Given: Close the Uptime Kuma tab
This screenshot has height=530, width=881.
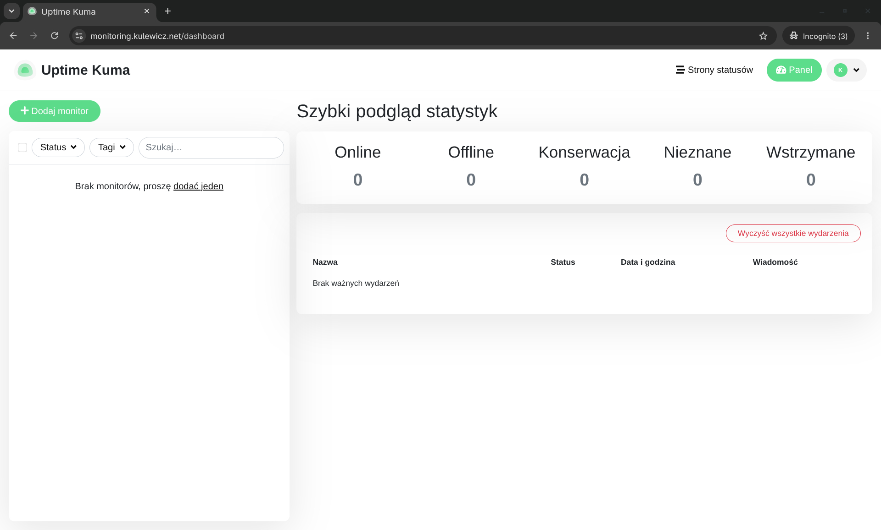Looking at the screenshot, I should click(147, 11).
